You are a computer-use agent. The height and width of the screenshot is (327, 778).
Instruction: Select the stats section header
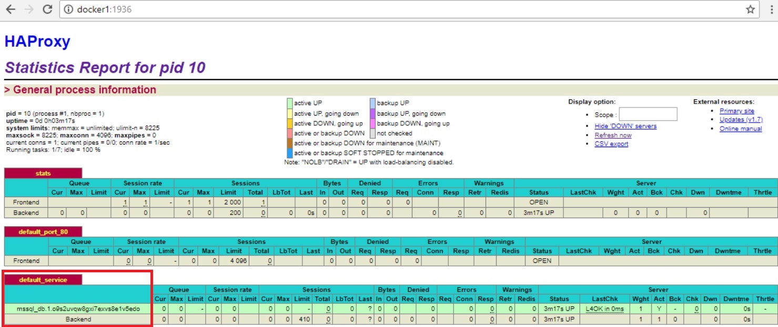click(x=42, y=173)
